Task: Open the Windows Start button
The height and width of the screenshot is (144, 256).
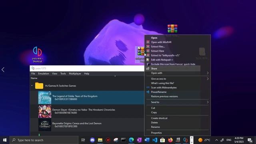Action: (5, 140)
